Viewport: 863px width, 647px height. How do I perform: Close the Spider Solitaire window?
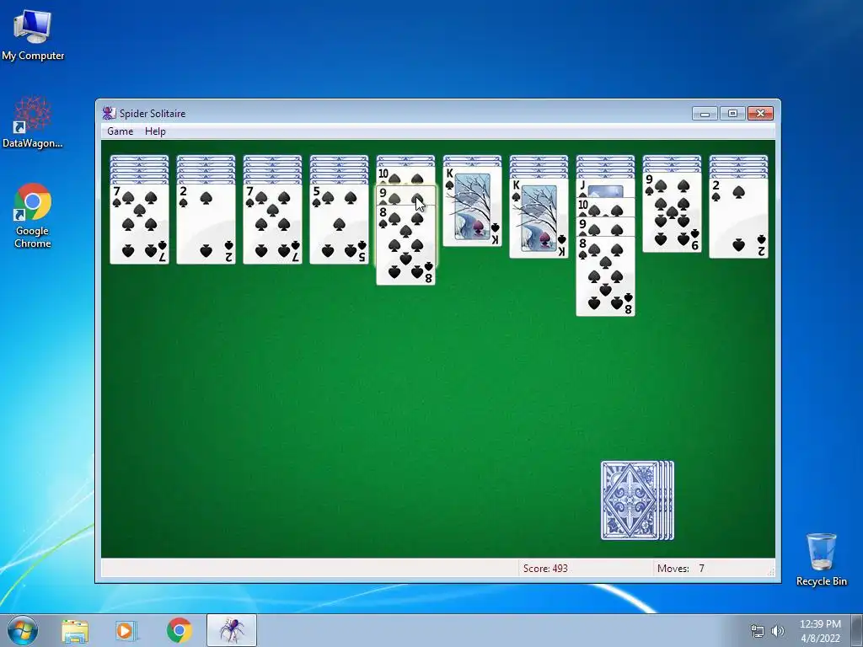pyautogui.click(x=760, y=114)
